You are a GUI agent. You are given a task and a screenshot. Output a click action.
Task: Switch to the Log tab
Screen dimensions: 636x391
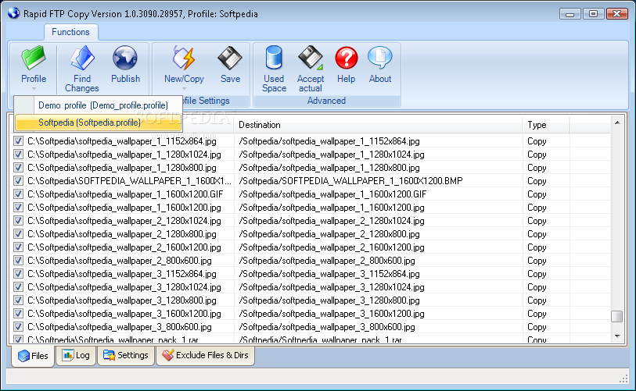tap(76, 355)
